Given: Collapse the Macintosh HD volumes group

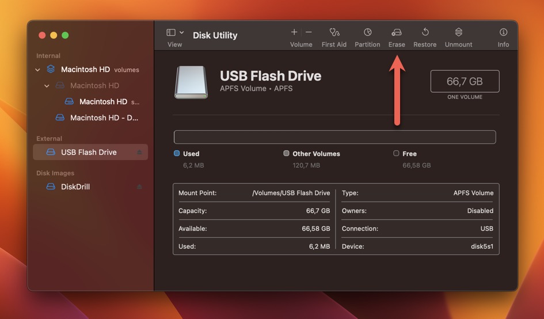Looking at the screenshot, I should point(37,70).
